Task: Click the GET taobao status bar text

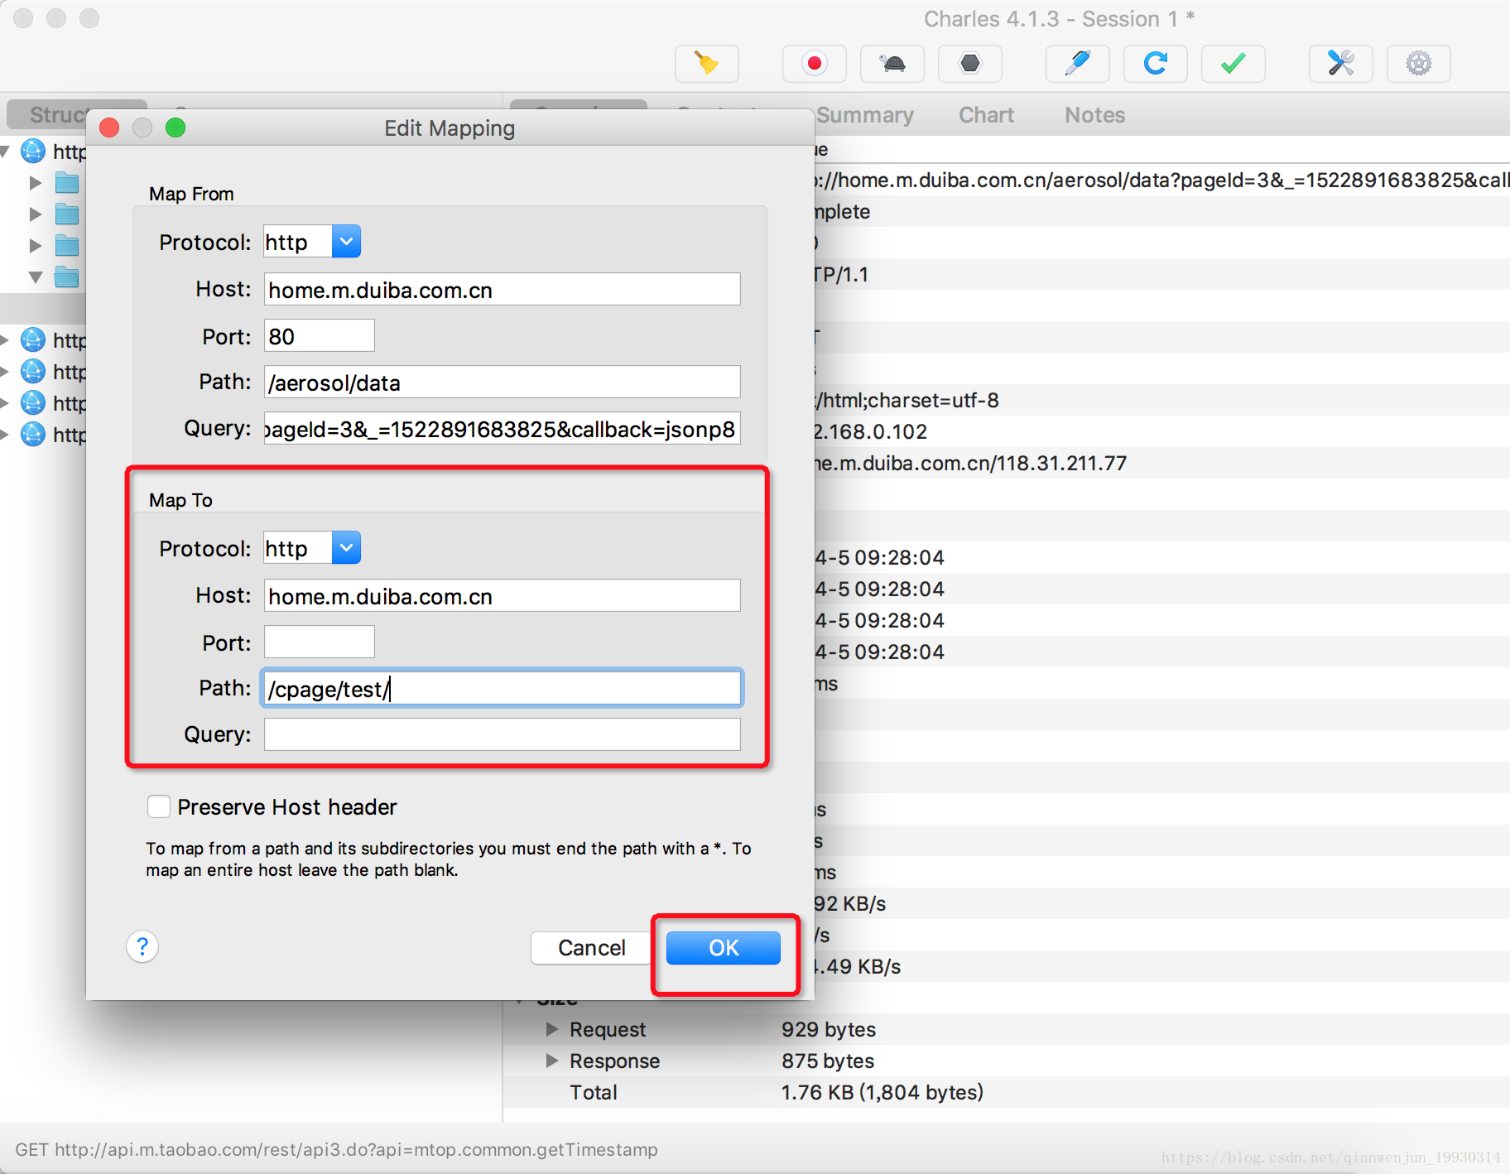Action: pyautogui.click(x=337, y=1149)
